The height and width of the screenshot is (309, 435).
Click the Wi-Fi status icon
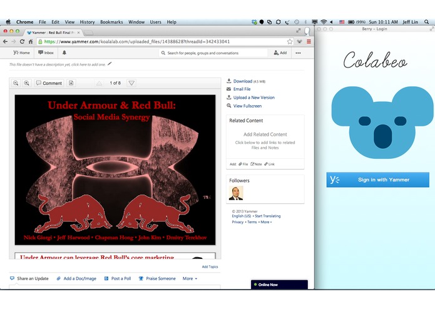[324, 22]
